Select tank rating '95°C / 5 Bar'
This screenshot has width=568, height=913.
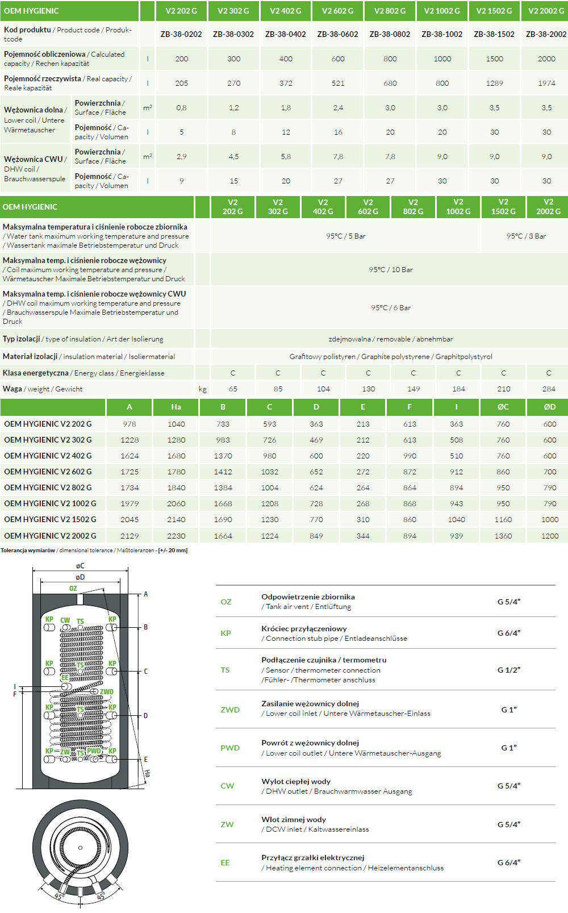pyautogui.click(x=346, y=236)
